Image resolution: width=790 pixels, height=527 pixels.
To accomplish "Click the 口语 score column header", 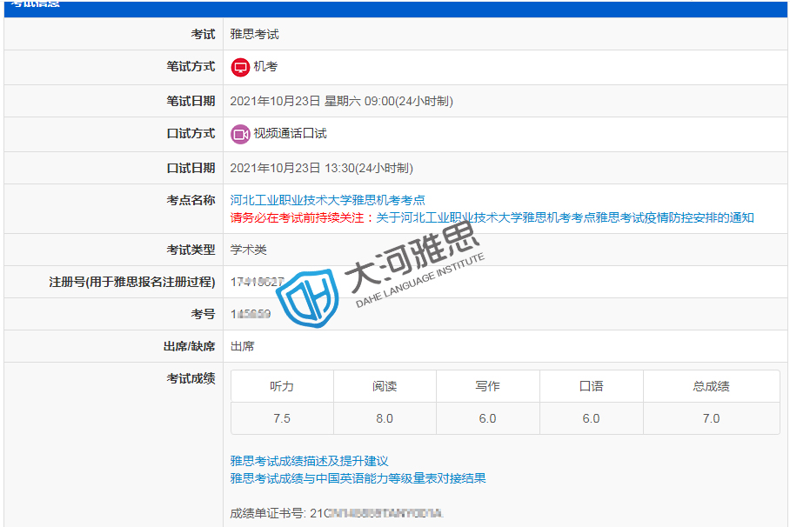I will (x=592, y=386).
